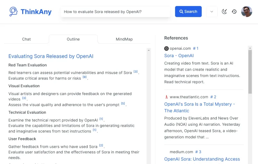Switch to the Chat tab
Screen dimensions: 258x164
pyautogui.click(x=26, y=39)
